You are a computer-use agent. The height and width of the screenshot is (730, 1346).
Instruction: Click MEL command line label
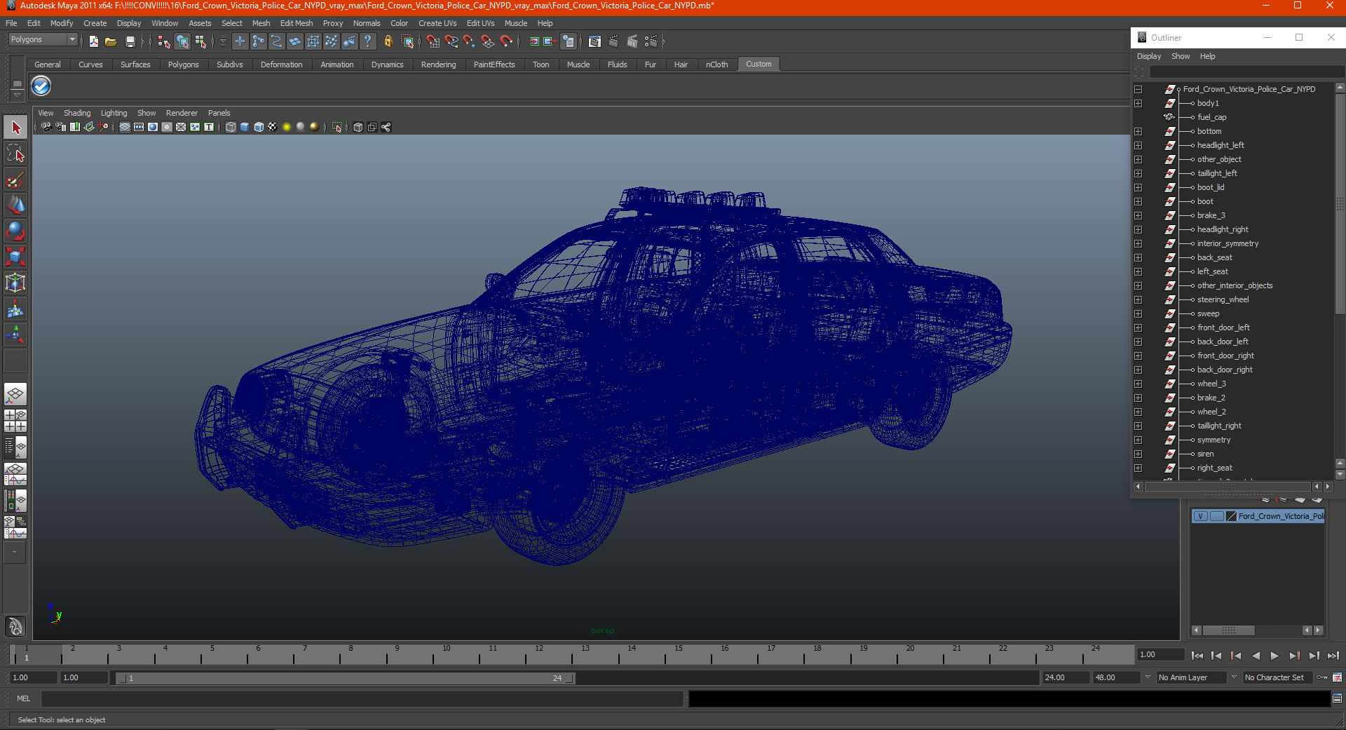(x=24, y=698)
